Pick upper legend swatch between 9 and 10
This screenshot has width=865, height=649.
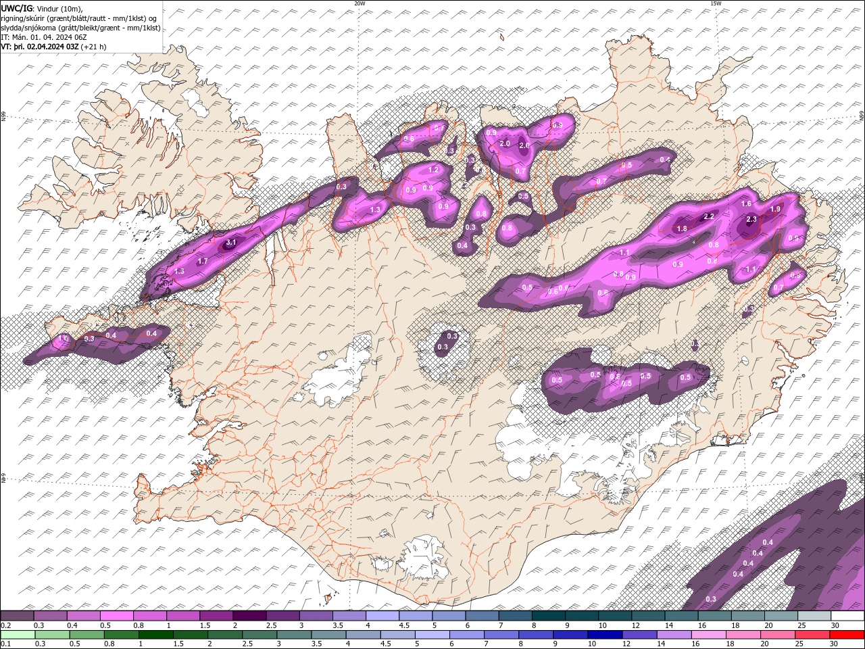[x=582, y=616]
